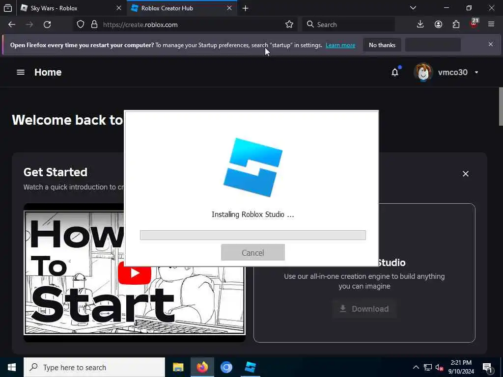Cancel the Roblox Studio installation

pos(253,253)
